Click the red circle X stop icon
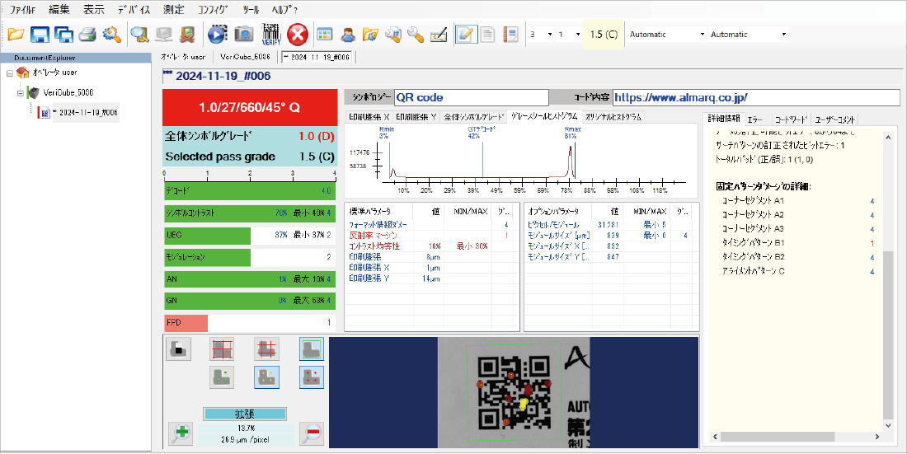This screenshot has height=454, width=907. 298,35
